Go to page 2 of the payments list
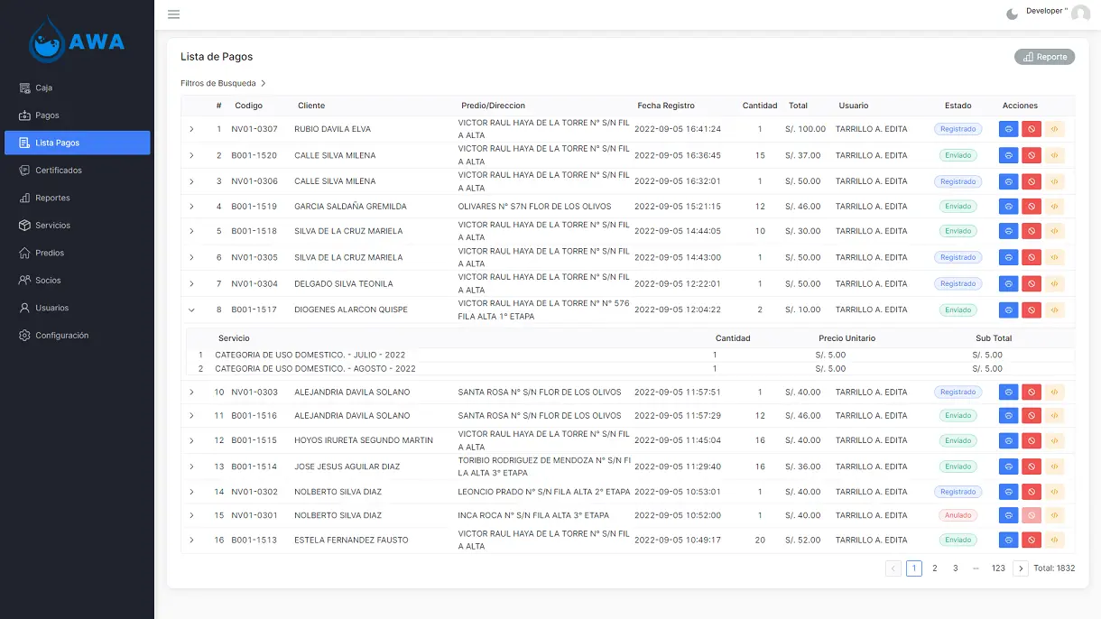The width and height of the screenshot is (1101, 619). (x=934, y=568)
